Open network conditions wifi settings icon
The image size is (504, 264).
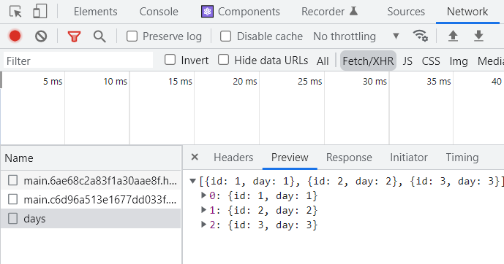(420, 36)
